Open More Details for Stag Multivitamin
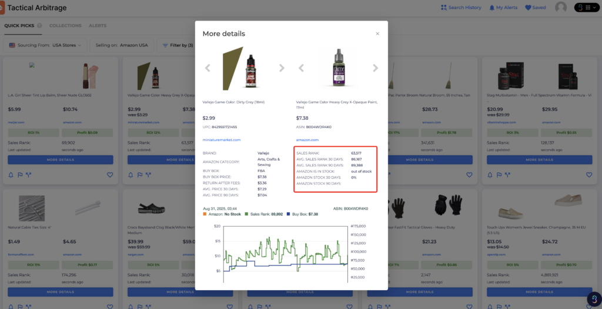The image size is (602, 309). (x=540, y=160)
